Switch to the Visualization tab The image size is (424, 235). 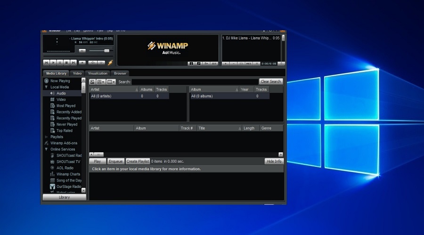[98, 73]
